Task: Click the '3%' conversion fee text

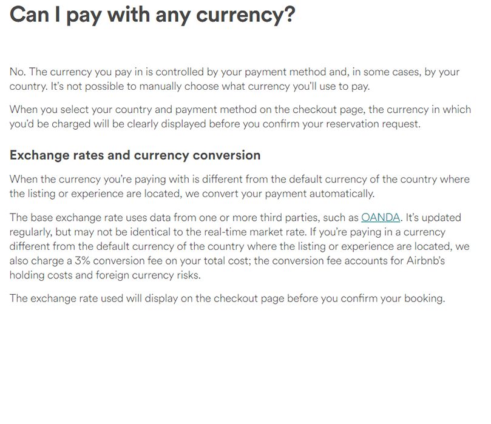Action: click(83, 261)
